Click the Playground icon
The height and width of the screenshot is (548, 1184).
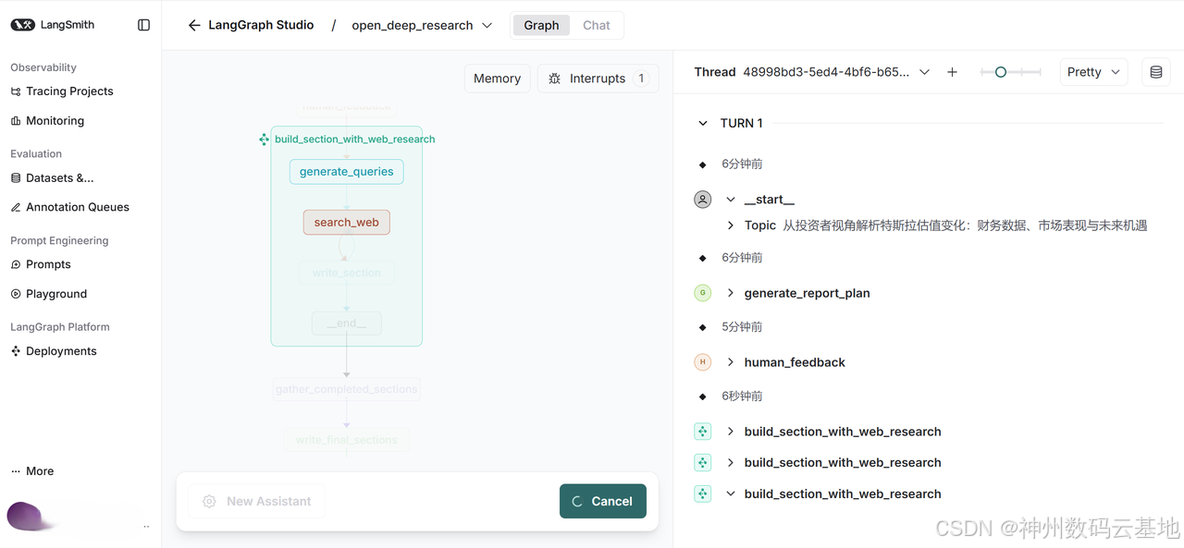16,295
